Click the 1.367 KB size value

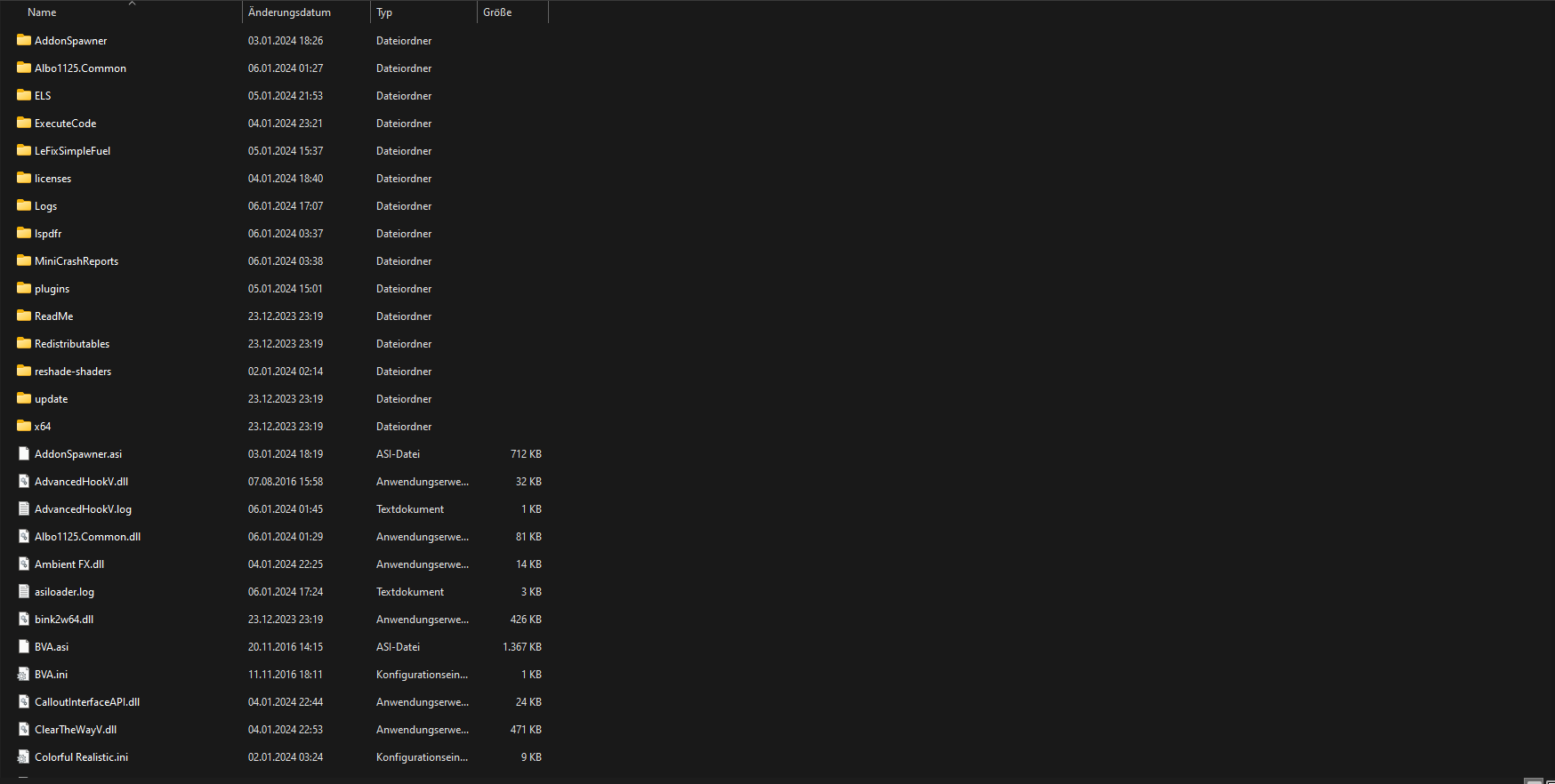click(522, 647)
